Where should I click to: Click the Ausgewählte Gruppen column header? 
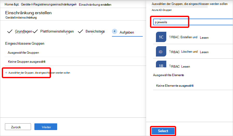[x=23, y=53]
